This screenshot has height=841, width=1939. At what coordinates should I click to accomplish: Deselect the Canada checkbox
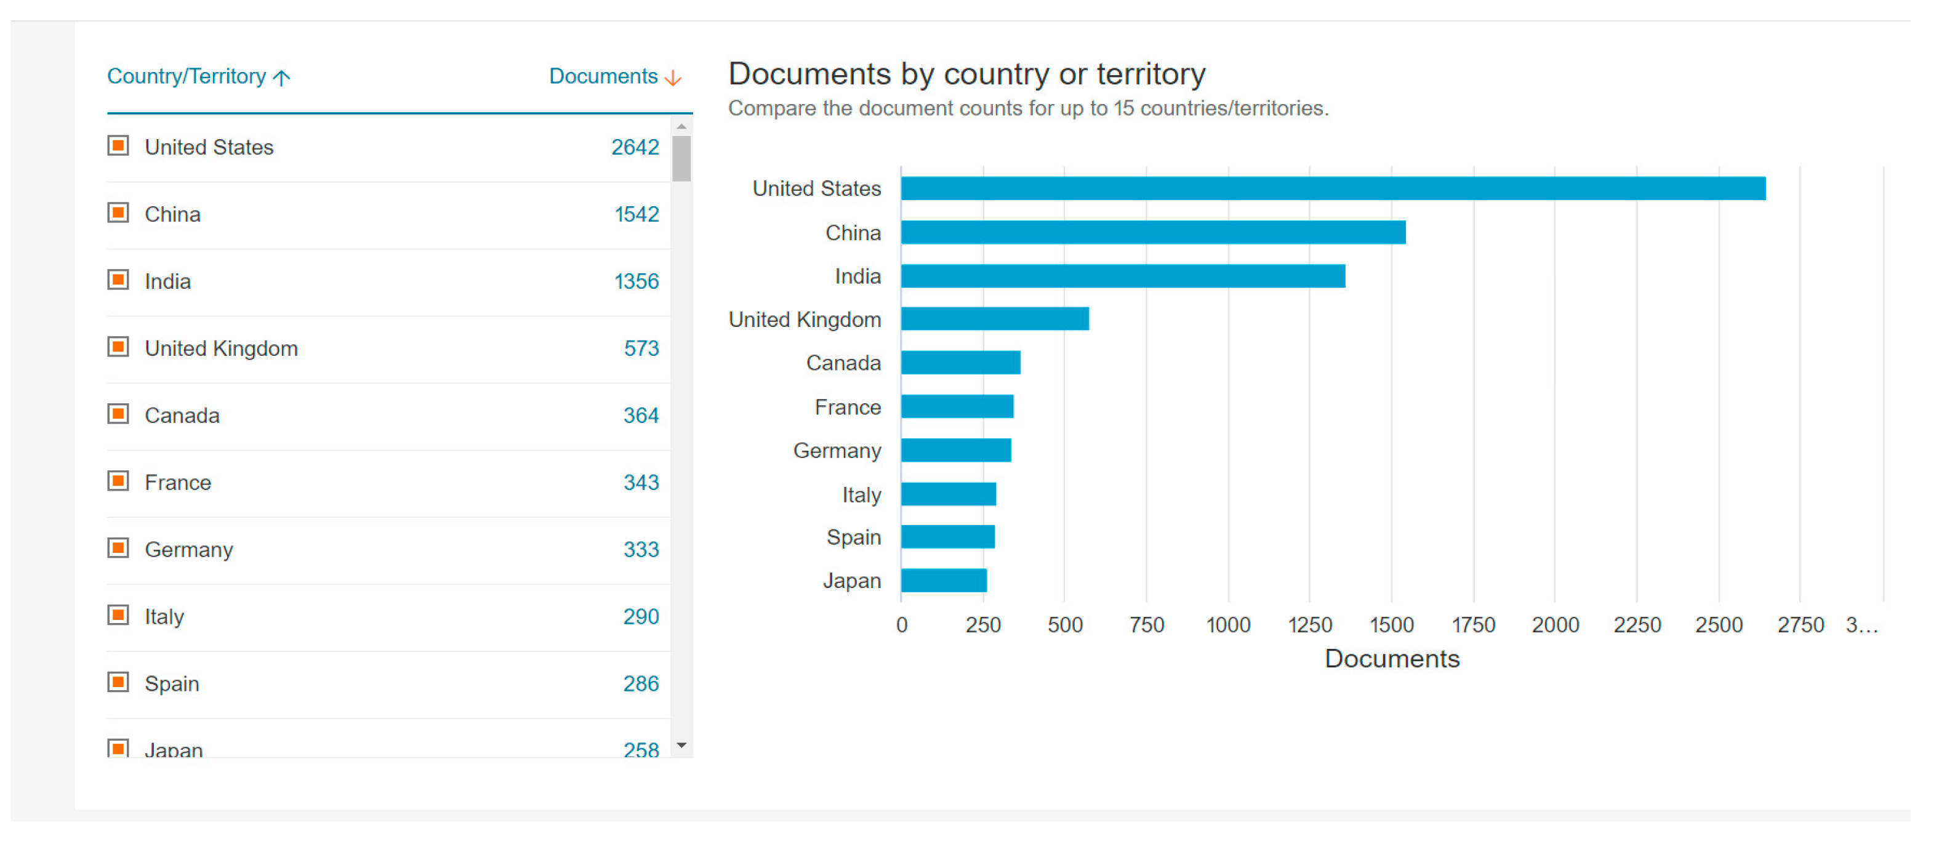[x=118, y=413]
